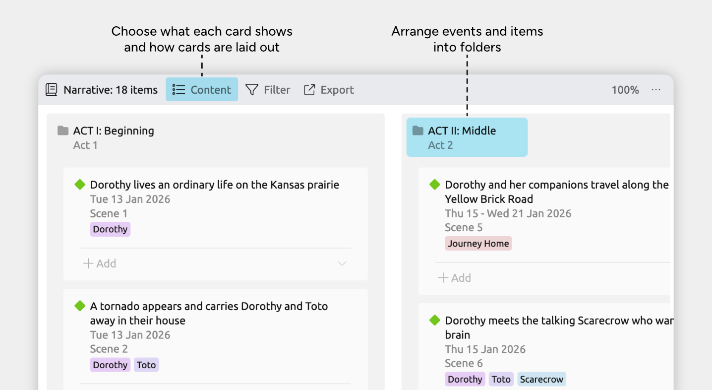The image size is (712, 390).
Task: Click 'Thu 15 - Wed 21 Jan 2026' date
Action: click(x=508, y=213)
